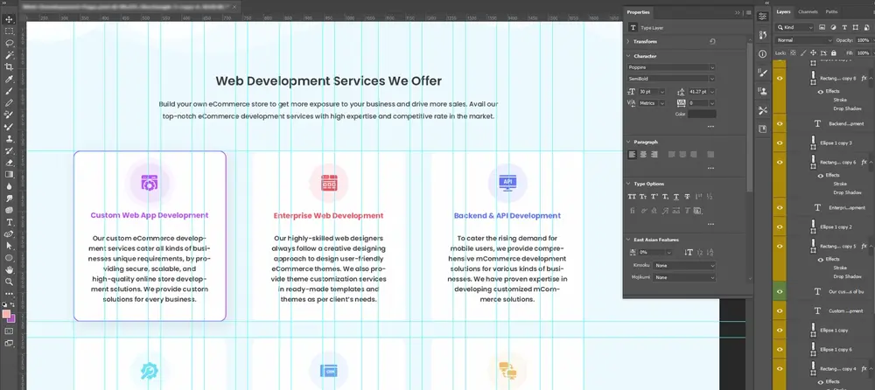Expand the Transform section
The image size is (875, 390).
pyautogui.click(x=629, y=42)
